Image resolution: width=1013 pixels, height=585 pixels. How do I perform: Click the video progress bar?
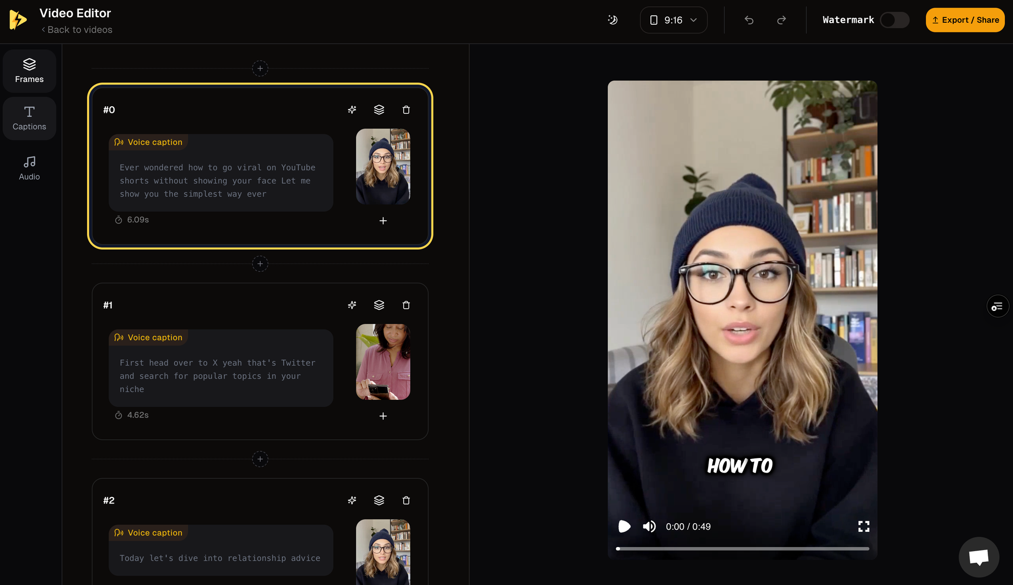[742, 549]
